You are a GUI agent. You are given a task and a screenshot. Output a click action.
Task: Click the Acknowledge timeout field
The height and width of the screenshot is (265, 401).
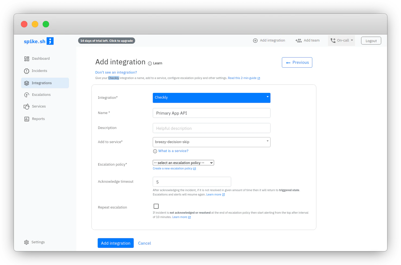pyautogui.click(x=192, y=182)
